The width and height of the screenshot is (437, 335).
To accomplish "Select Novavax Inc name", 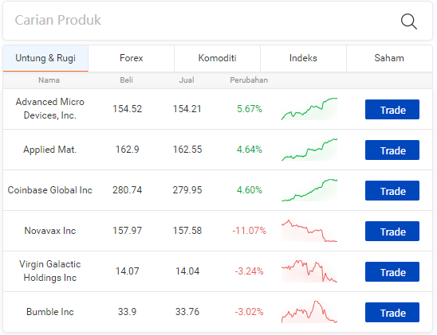I will pyautogui.click(x=50, y=231).
